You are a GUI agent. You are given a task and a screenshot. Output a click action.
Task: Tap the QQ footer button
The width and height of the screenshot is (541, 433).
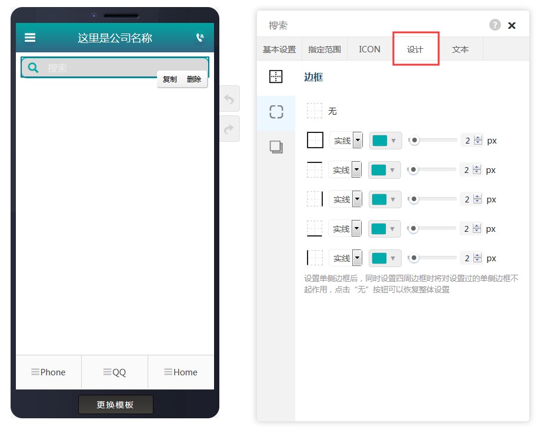click(115, 372)
